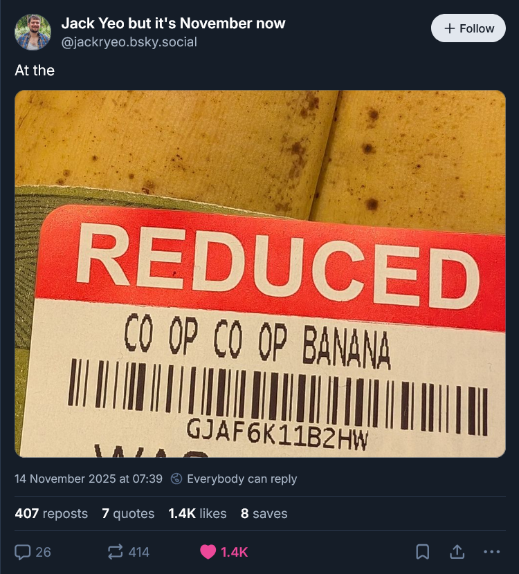Click the globe icon beside reply setting
The width and height of the screenshot is (519, 574).
[x=177, y=479]
